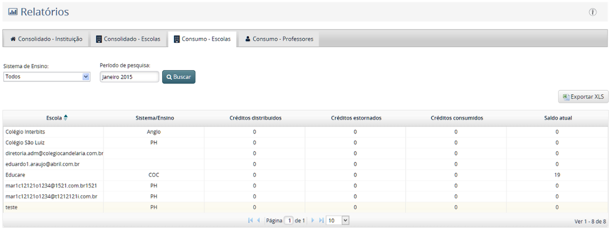Click the Escola column sort arrow icon

[66, 118]
